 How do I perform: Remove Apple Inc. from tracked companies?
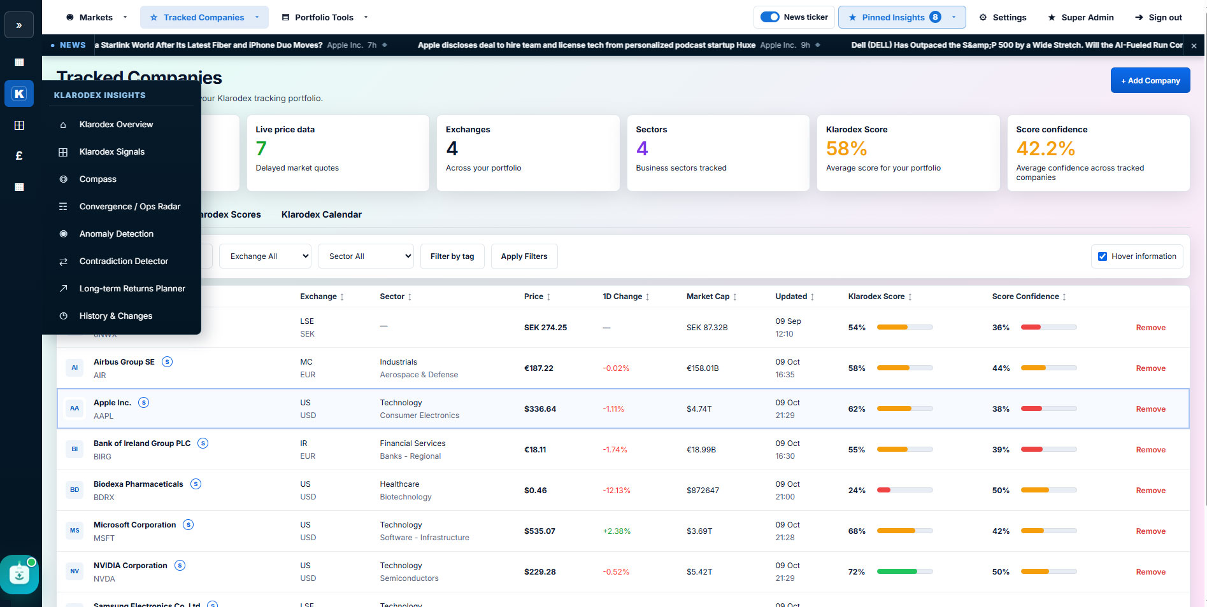[1150, 409]
